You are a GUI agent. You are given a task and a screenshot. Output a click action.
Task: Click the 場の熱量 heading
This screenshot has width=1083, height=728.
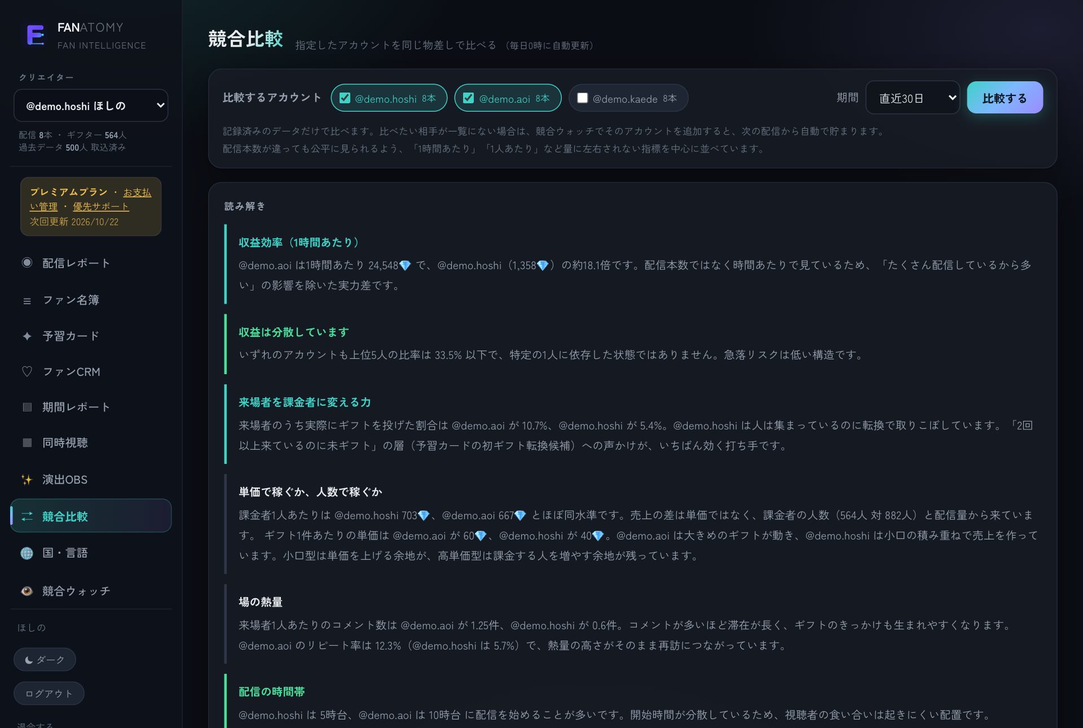261,602
